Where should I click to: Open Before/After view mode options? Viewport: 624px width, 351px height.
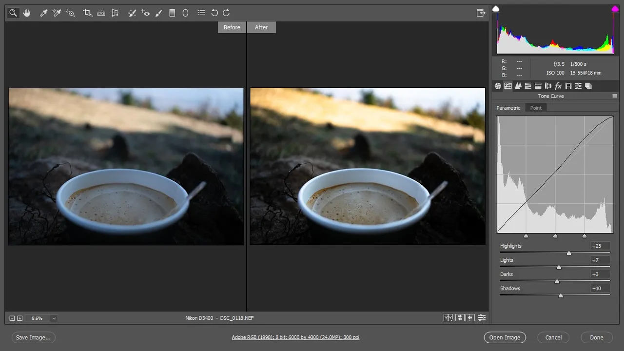[x=448, y=318]
